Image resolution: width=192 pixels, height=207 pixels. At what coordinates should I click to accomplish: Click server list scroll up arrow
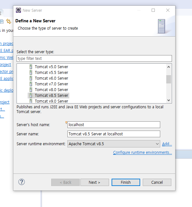pyautogui.click(x=168, y=67)
